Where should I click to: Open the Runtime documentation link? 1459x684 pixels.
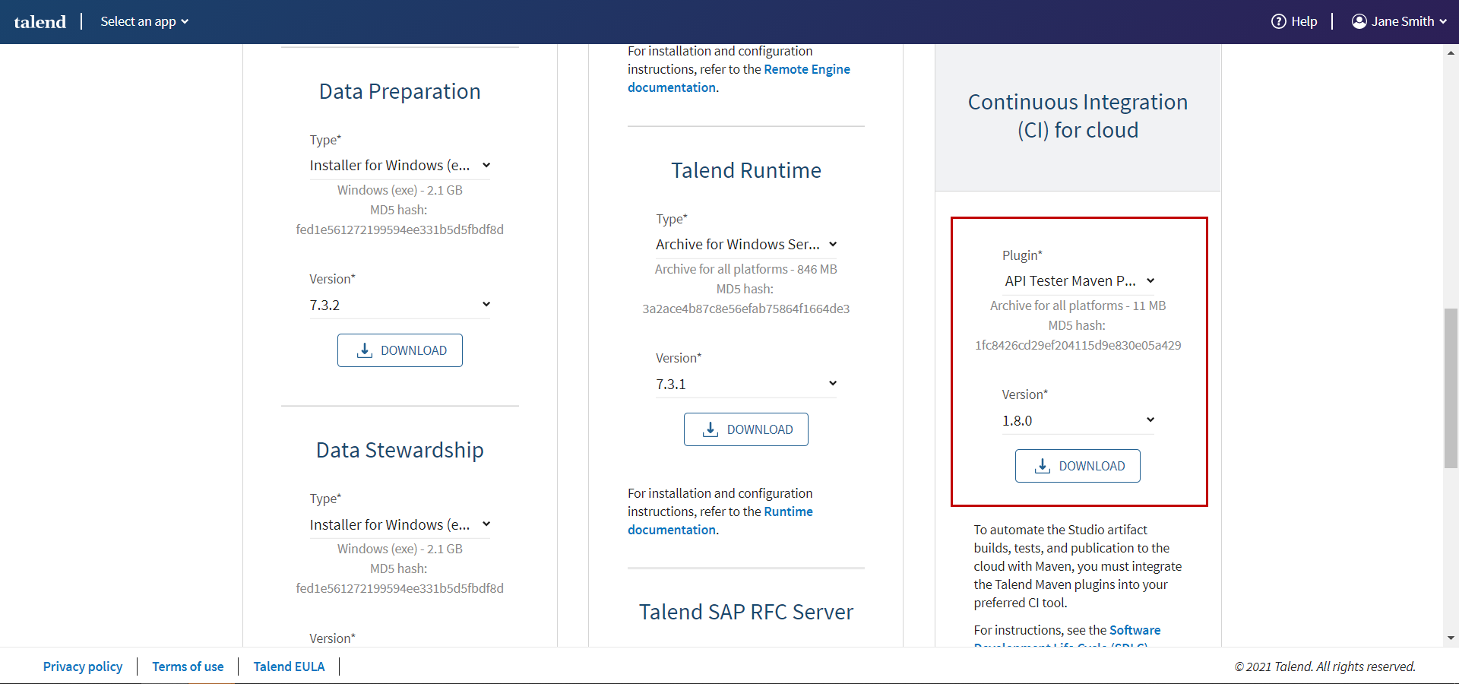(720, 521)
